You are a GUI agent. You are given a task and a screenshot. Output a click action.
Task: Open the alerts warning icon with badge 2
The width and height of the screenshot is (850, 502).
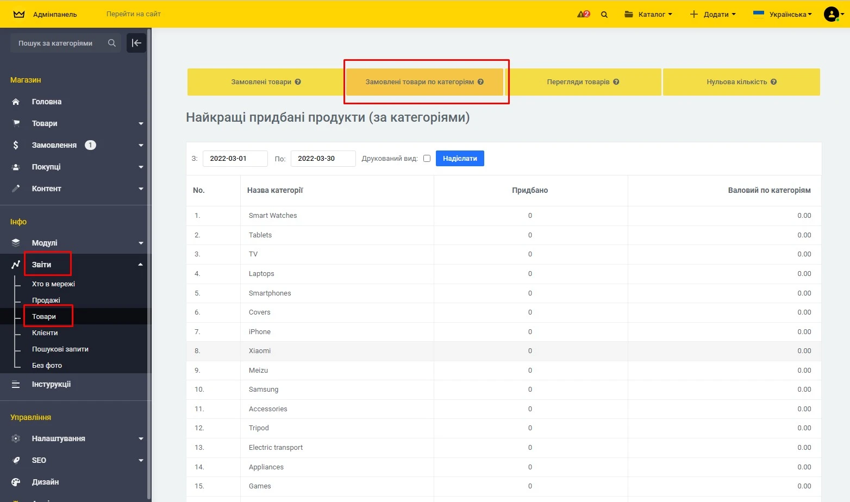click(x=583, y=14)
